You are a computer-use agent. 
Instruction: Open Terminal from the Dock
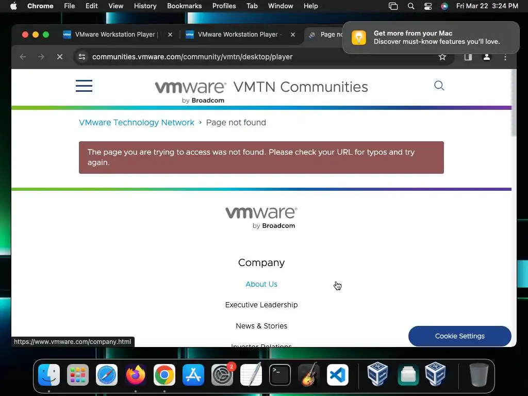pyautogui.click(x=280, y=375)
